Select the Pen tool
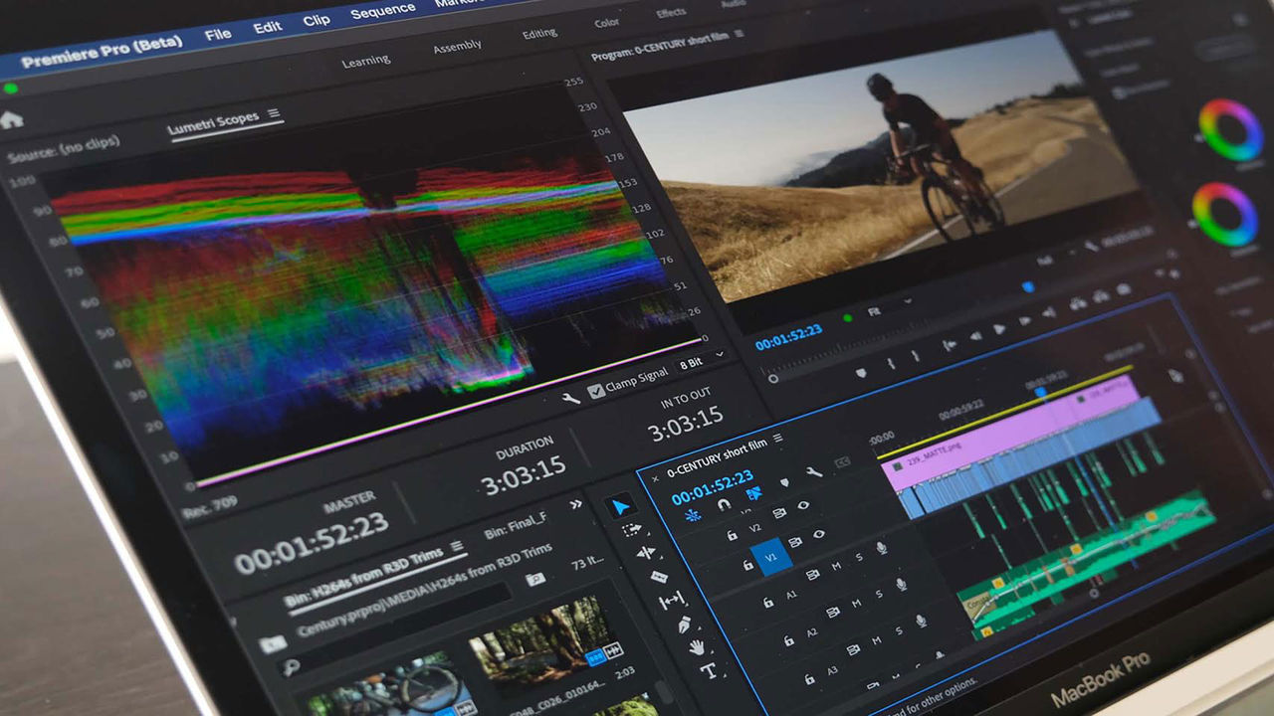Image resolution: width=1274 pixels, height=716 pixels. click(685, 625)
